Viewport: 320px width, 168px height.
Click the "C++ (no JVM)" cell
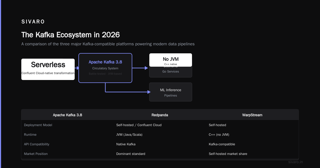click(219, 135)
